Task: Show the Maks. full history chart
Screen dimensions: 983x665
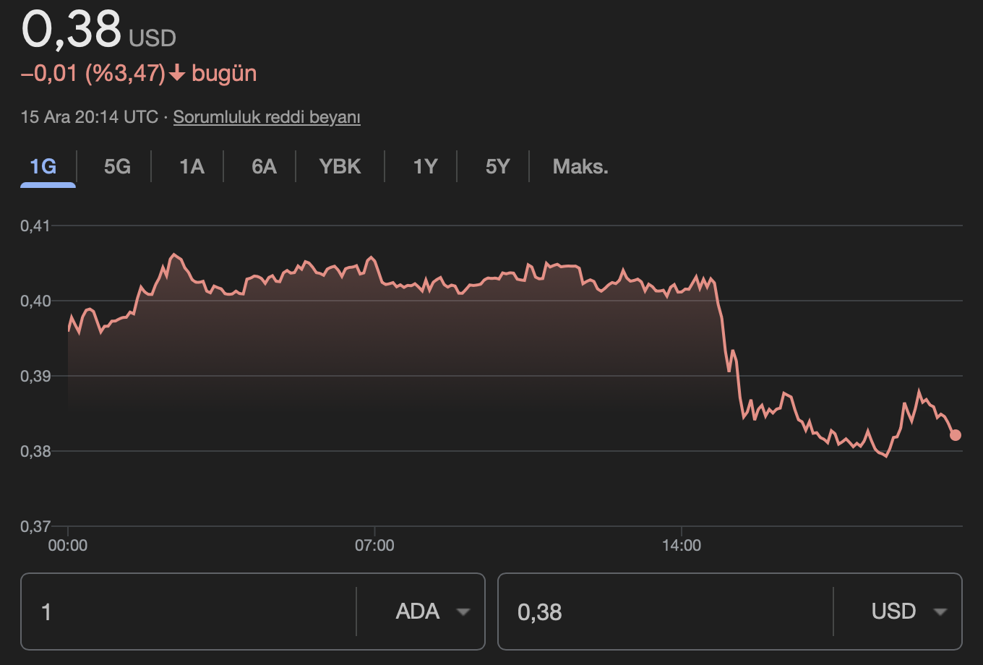Action: [580, 167]
